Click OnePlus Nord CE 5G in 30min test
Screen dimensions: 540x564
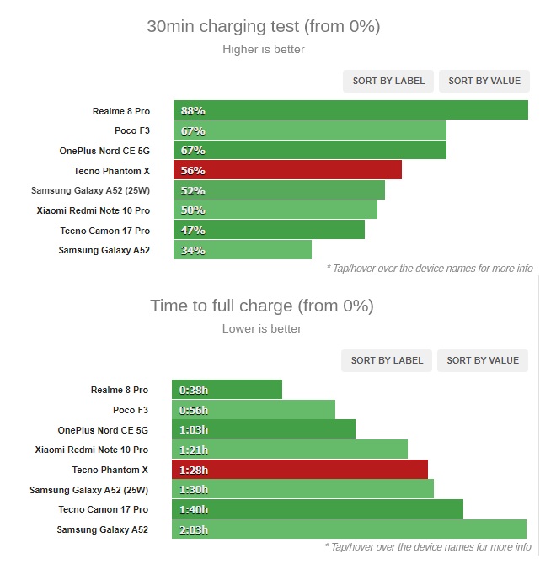[x=104, y=151]
